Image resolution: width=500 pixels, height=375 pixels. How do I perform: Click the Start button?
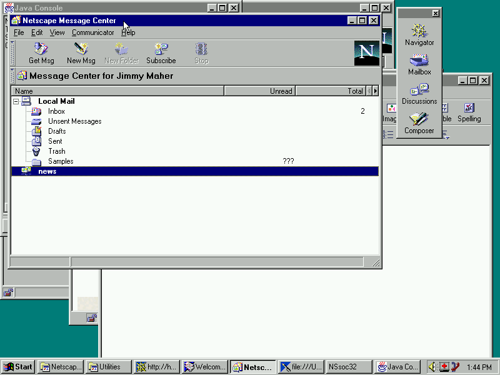(x=18, y=367)
